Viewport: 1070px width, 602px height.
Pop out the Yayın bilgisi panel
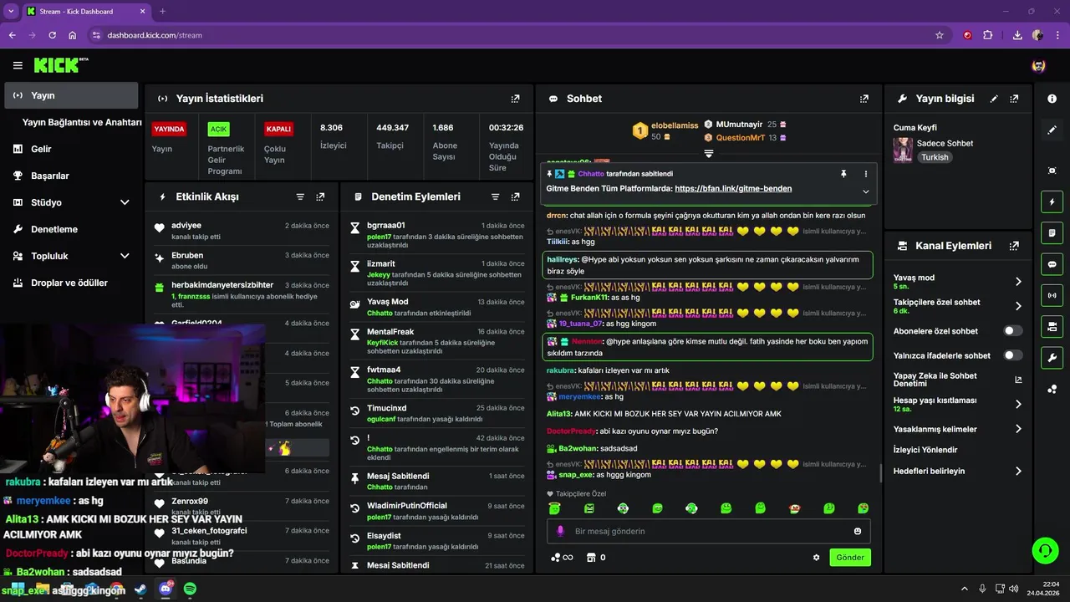(1014, 99)
